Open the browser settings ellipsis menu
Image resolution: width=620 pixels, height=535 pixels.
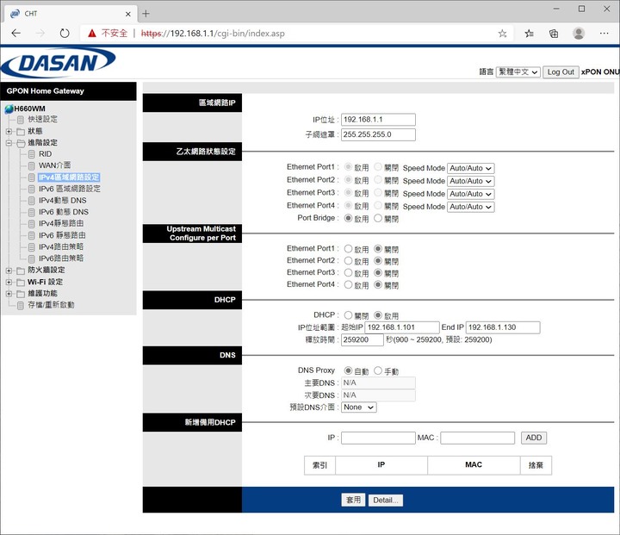tap(604, 34)
